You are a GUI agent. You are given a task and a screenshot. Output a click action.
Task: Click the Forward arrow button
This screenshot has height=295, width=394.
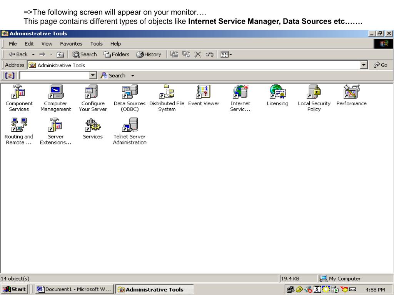tap(42, 55)
